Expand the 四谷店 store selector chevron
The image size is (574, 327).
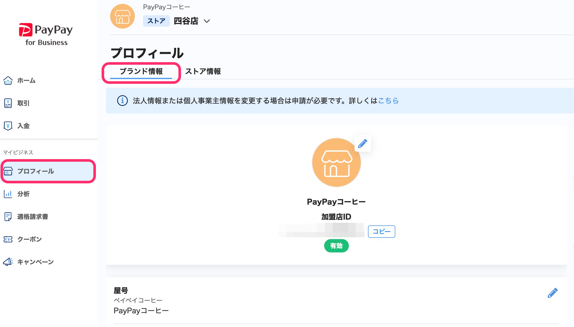(x=207, y=21)
